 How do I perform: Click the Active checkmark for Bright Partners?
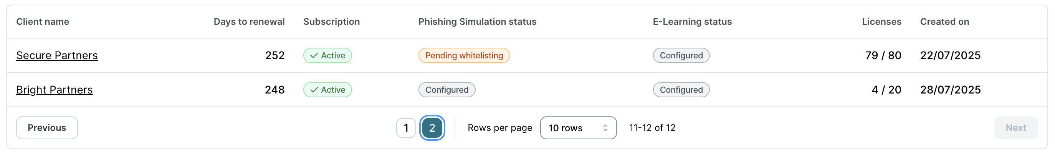314,90
